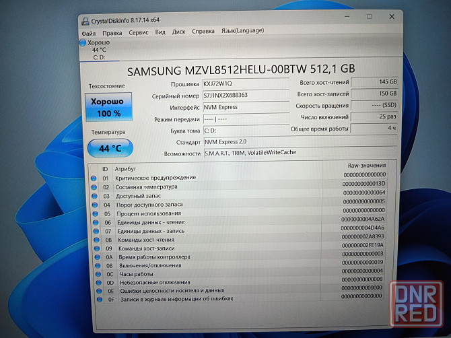451x338 pixels.
Task: Click the status dot for Часы работы
Action: (x=98, y=274)
